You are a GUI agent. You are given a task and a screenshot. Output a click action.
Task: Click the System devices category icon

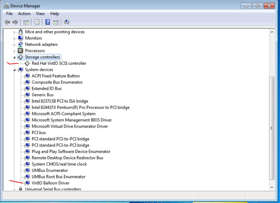(x=20, y=69)
